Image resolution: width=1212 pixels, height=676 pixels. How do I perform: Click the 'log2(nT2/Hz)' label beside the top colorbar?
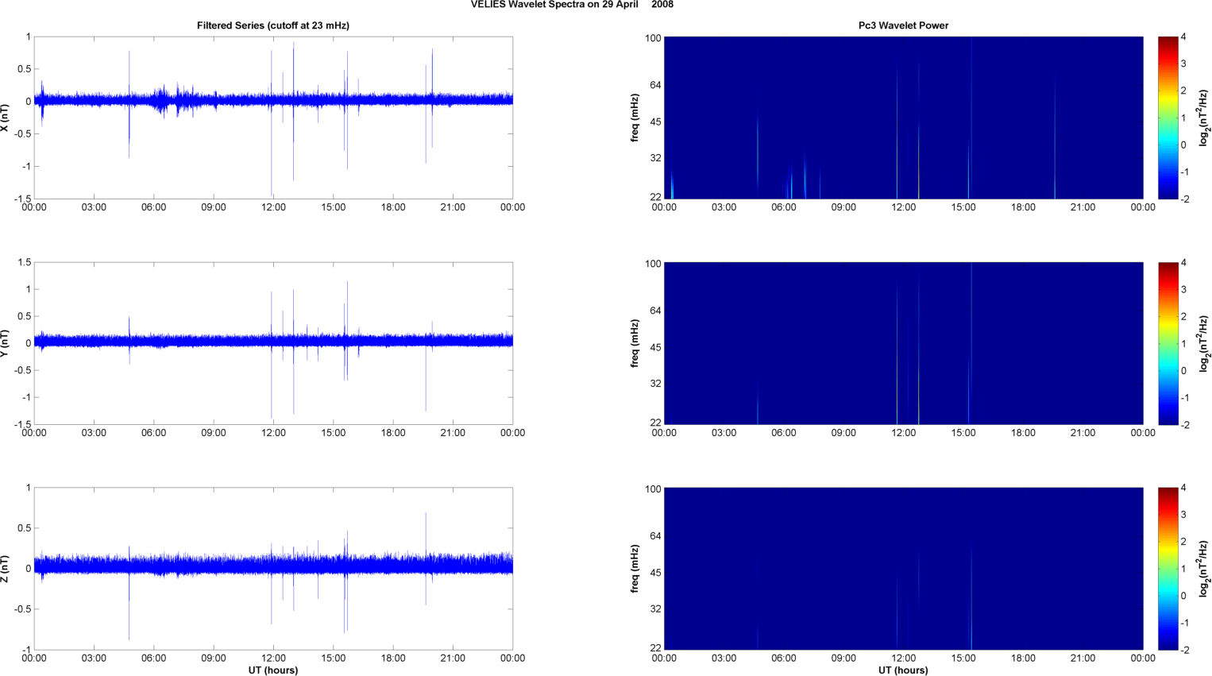click(1203, 118)
